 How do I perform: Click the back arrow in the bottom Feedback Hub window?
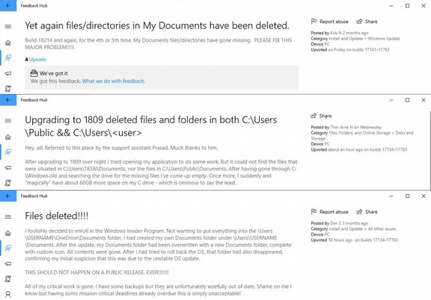8,196
